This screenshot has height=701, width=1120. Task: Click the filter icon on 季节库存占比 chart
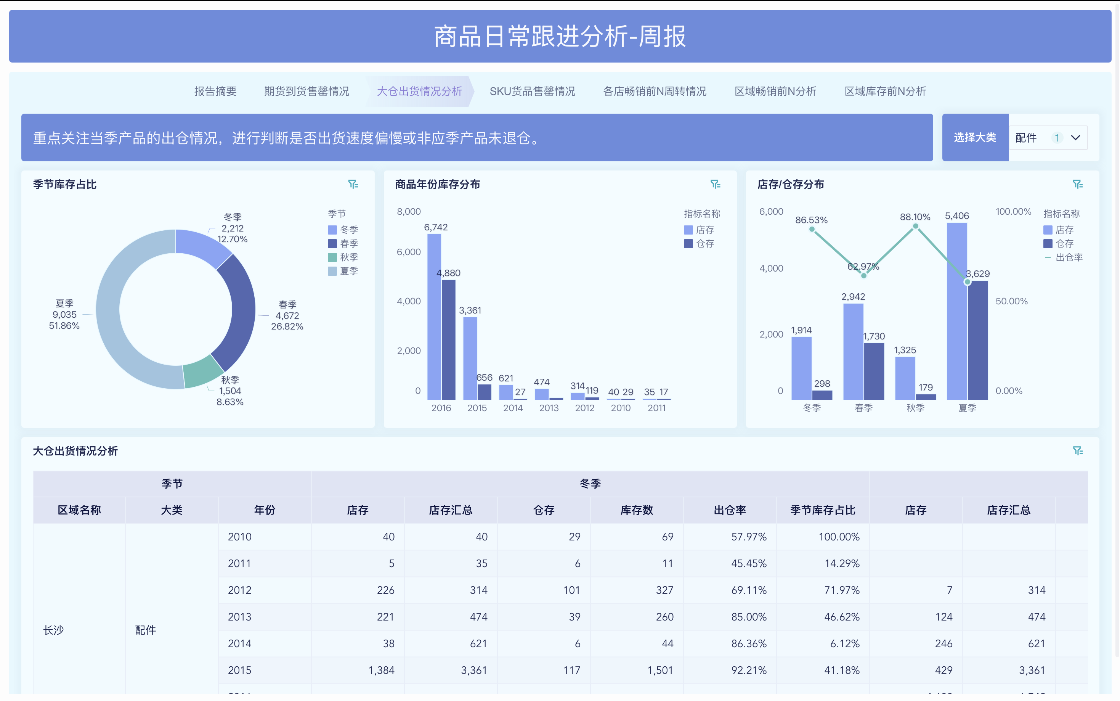click(x=353, y=184)
